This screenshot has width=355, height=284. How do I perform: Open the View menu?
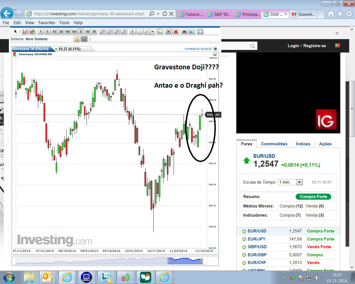[x=30, y=23]
